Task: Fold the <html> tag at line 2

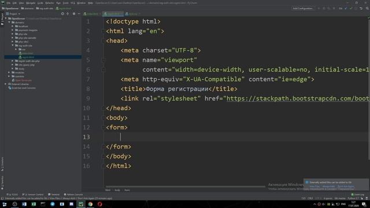Action: pyautogui.click(x=103, y=31)
